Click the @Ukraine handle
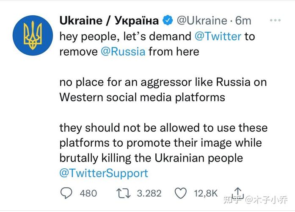 (x=201, y=20)
